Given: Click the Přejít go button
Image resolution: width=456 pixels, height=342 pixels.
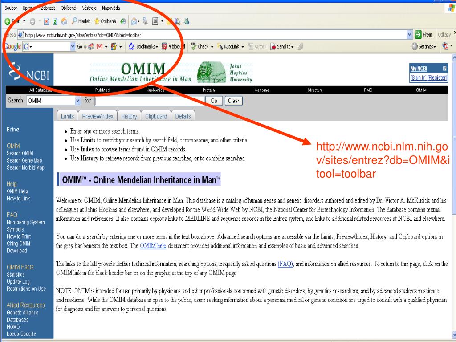Looking at the screenshot, I should [x=423, y=35].
